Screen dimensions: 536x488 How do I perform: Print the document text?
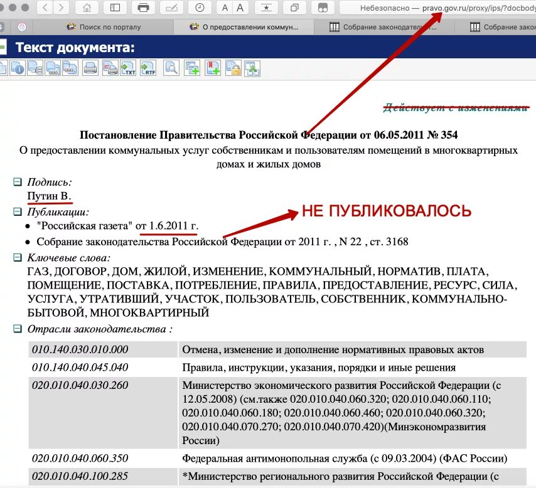[90, 68]
